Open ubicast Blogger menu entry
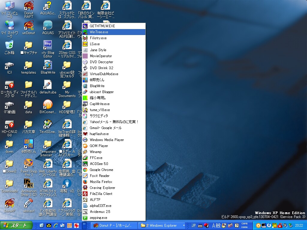 [x=114, y=92]
